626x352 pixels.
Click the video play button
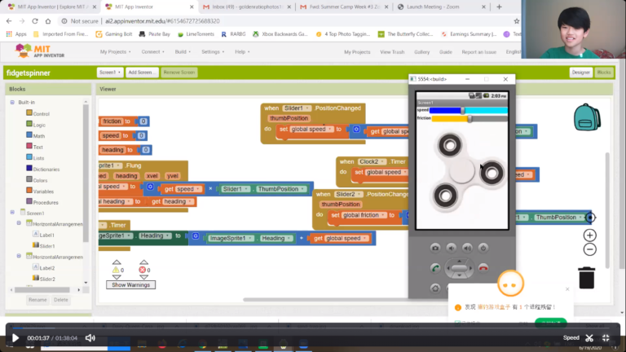tap(15, 338)
